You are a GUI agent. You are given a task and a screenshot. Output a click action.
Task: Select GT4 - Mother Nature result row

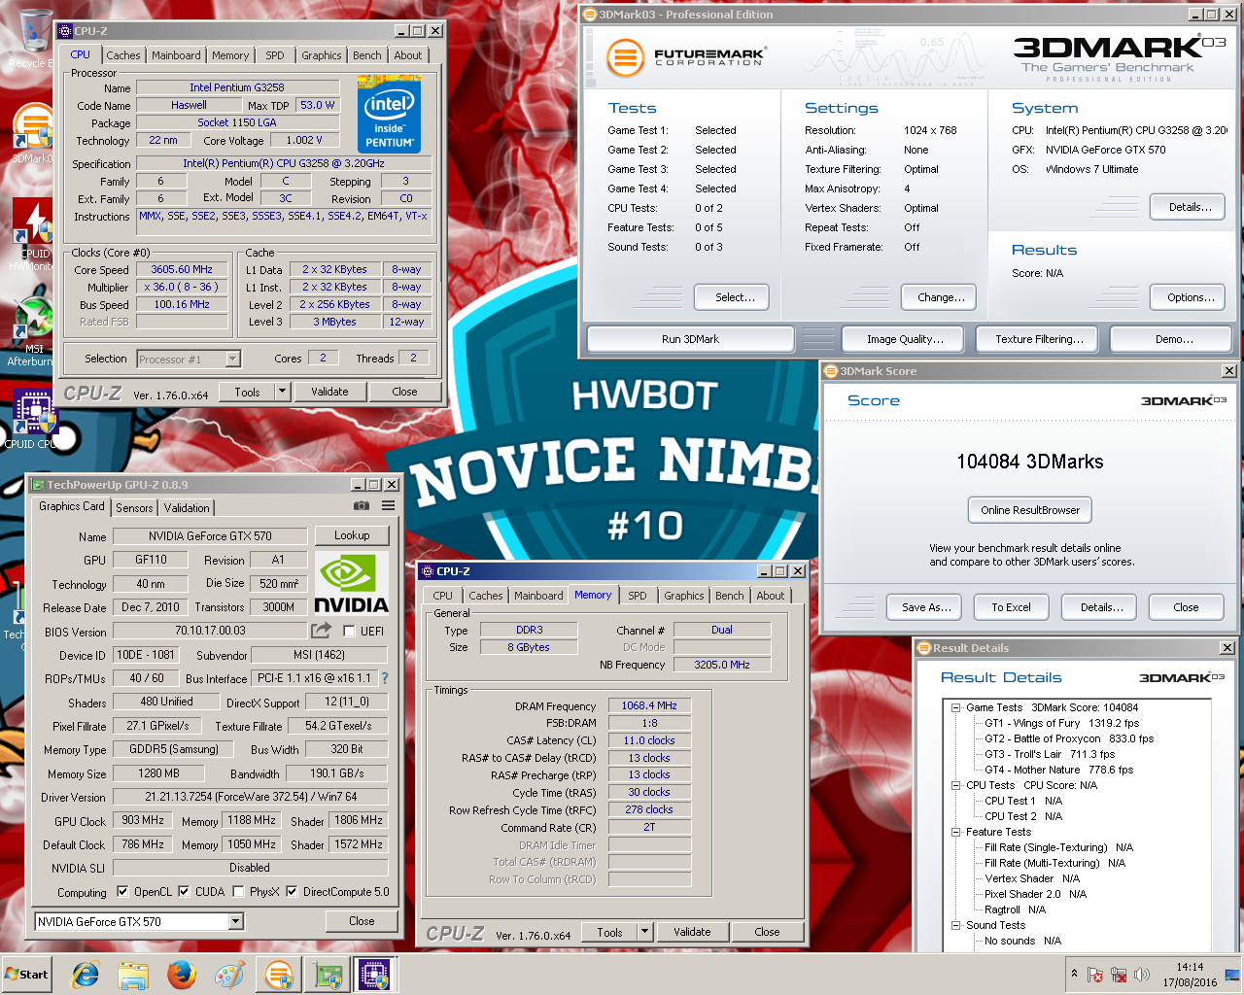(1058, 771)
